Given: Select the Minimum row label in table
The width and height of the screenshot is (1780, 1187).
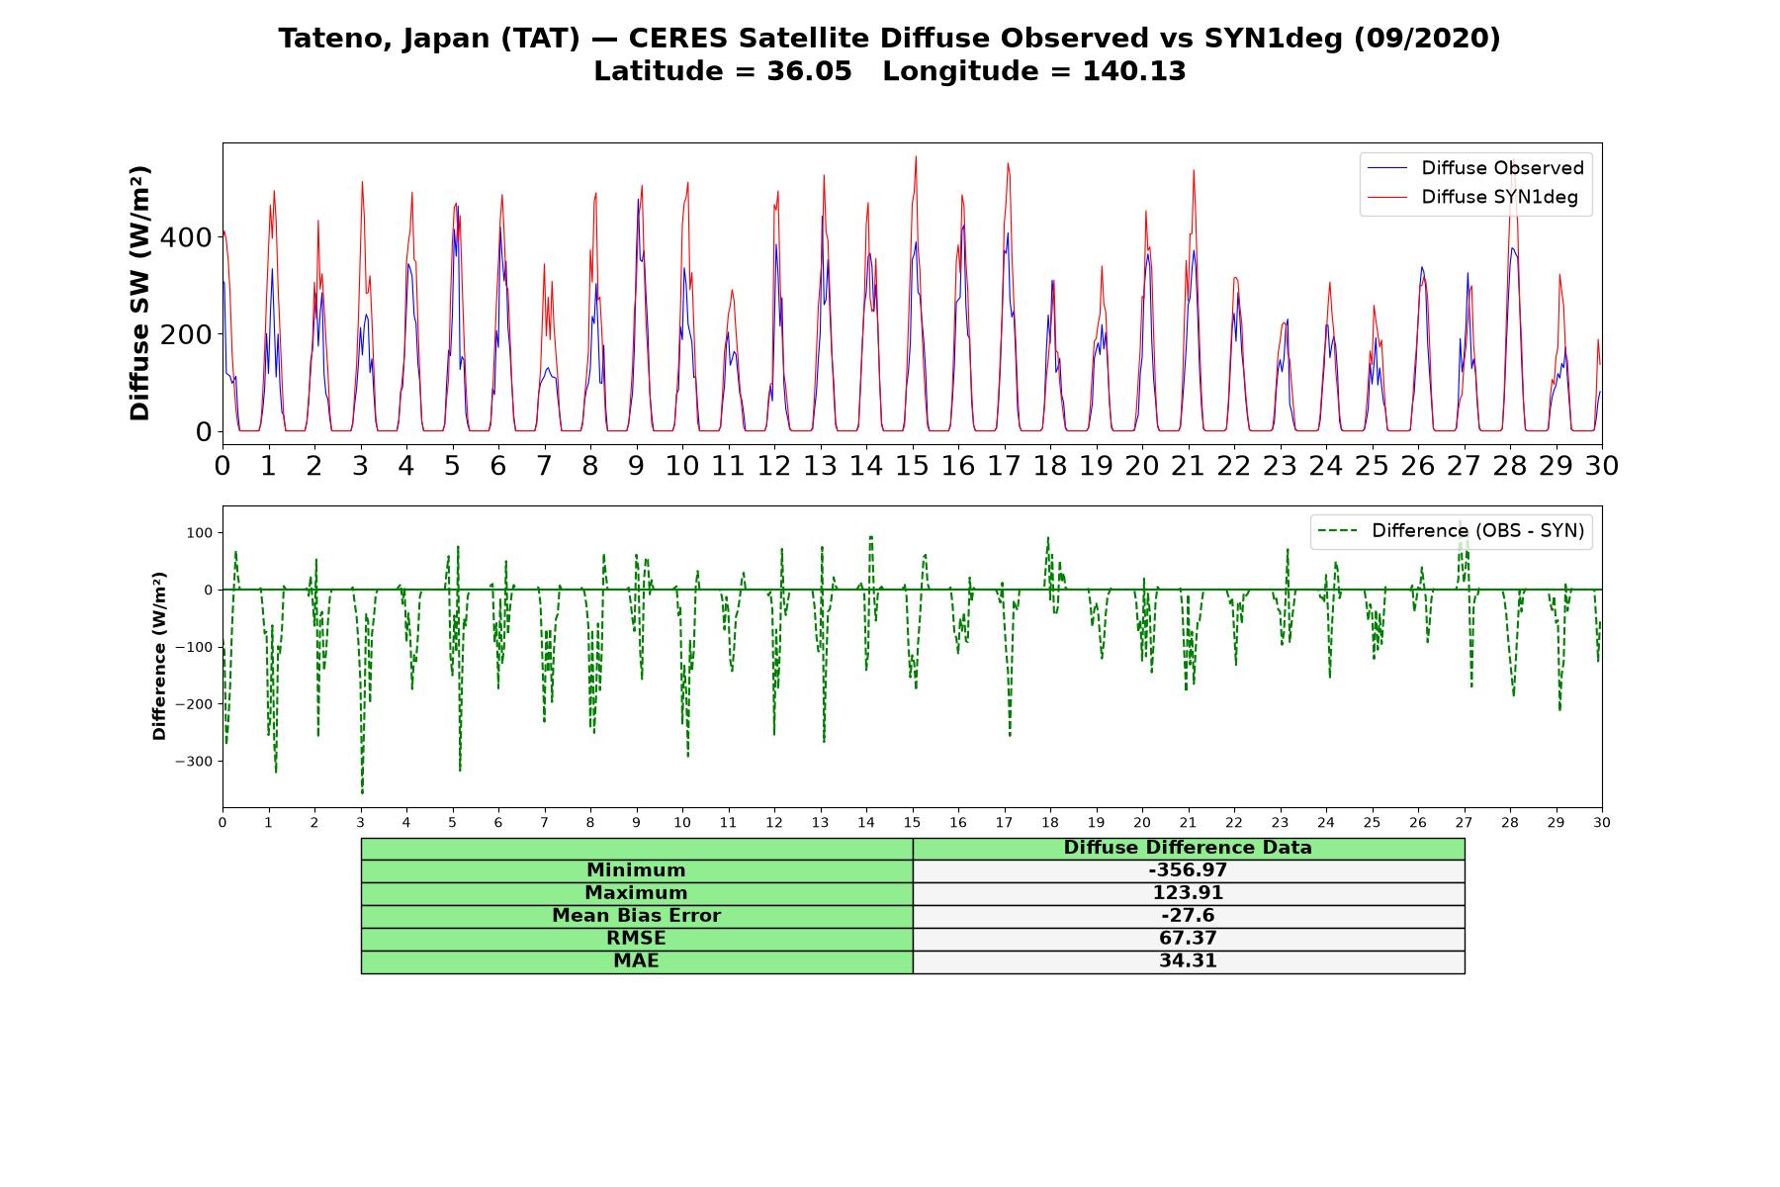Looking at the screenshot, I should point(636,870).
